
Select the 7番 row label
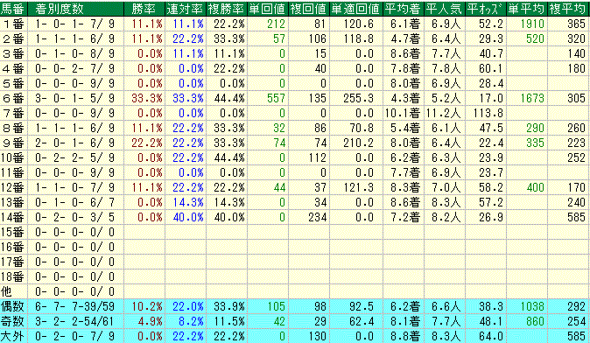pyautogui.click(x=13, y=113)
